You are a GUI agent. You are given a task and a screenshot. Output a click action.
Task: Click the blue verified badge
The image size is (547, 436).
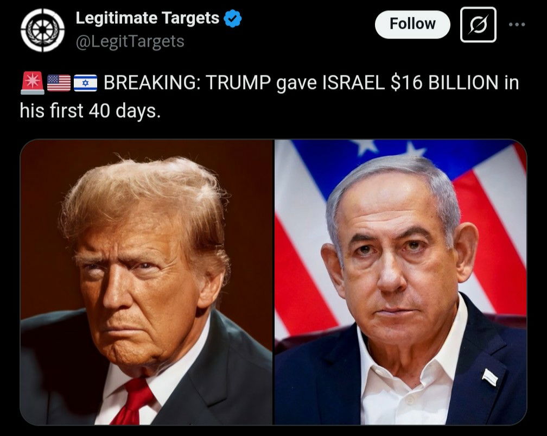pos(232,18)
